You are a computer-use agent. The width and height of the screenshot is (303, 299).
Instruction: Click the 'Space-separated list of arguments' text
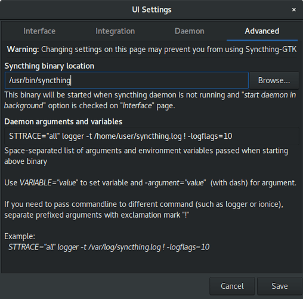point(146,156)
